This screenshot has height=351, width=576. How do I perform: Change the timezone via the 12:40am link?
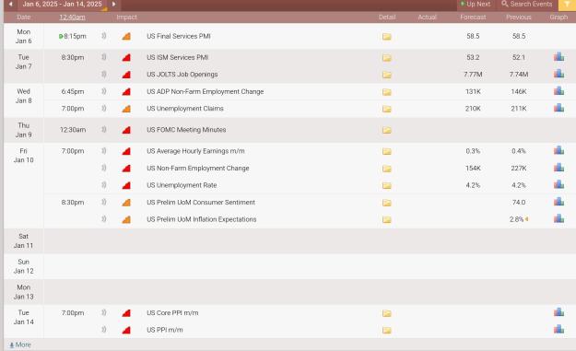[x=73, y=18]
